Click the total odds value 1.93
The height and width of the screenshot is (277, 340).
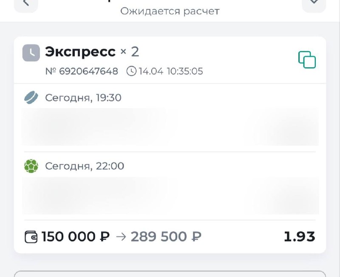(299, 237)
